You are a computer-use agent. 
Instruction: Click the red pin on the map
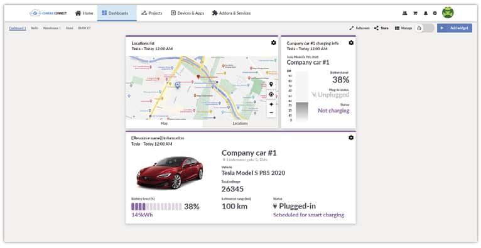tap(198, 77)
